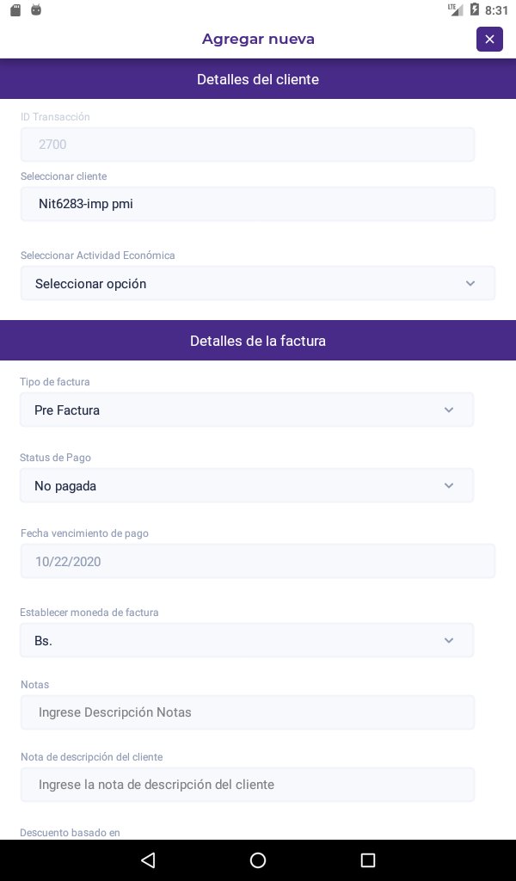This screenshot has width=516, height=881.
Task: Tap the SD card status icon
Action: click(x=15, y=10)
